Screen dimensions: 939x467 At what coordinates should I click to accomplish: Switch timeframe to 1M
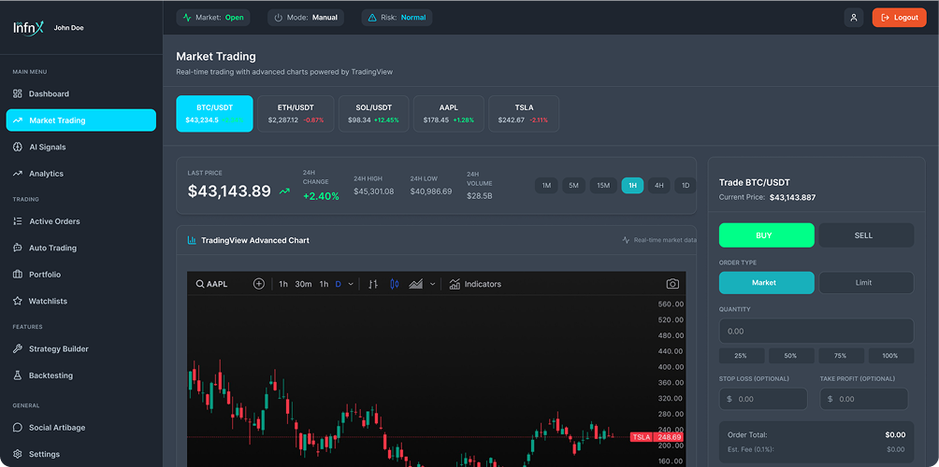tap(546, 185)
